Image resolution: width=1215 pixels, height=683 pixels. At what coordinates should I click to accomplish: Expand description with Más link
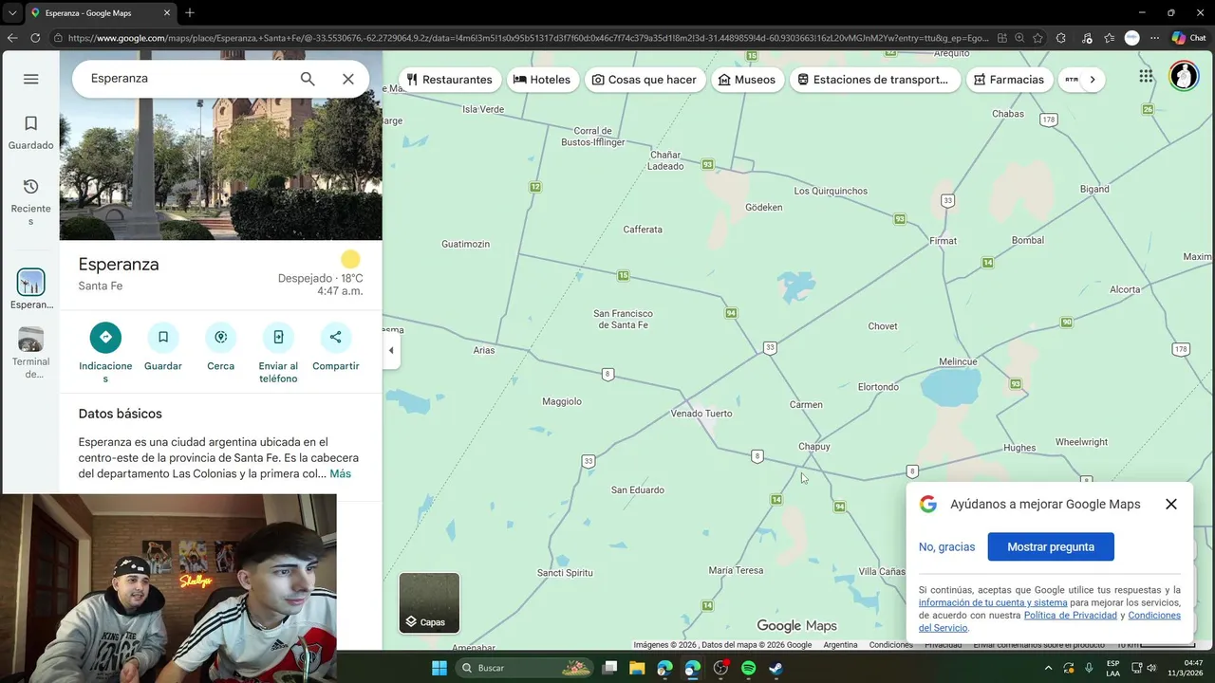coord(341,473)
